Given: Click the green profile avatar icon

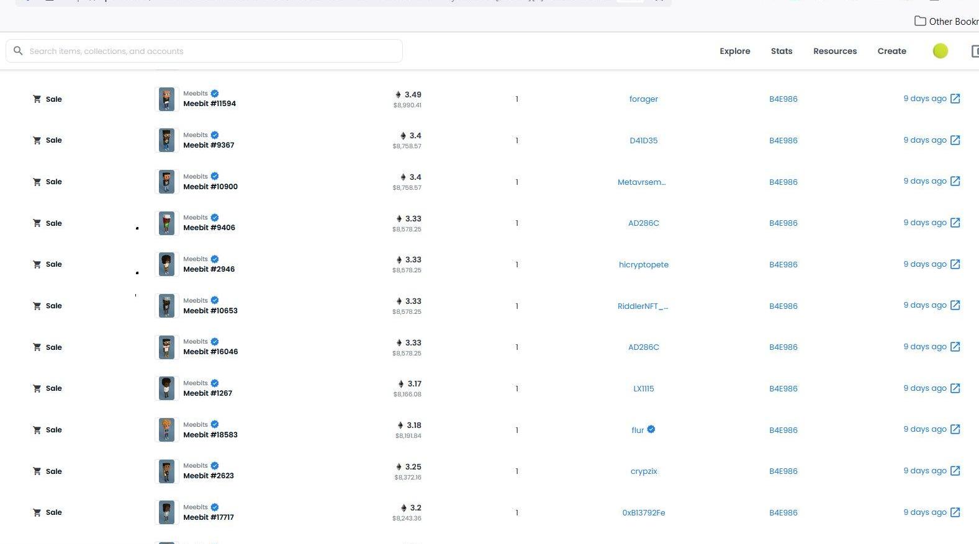Looking at the screenshot, I should [940, 51].
